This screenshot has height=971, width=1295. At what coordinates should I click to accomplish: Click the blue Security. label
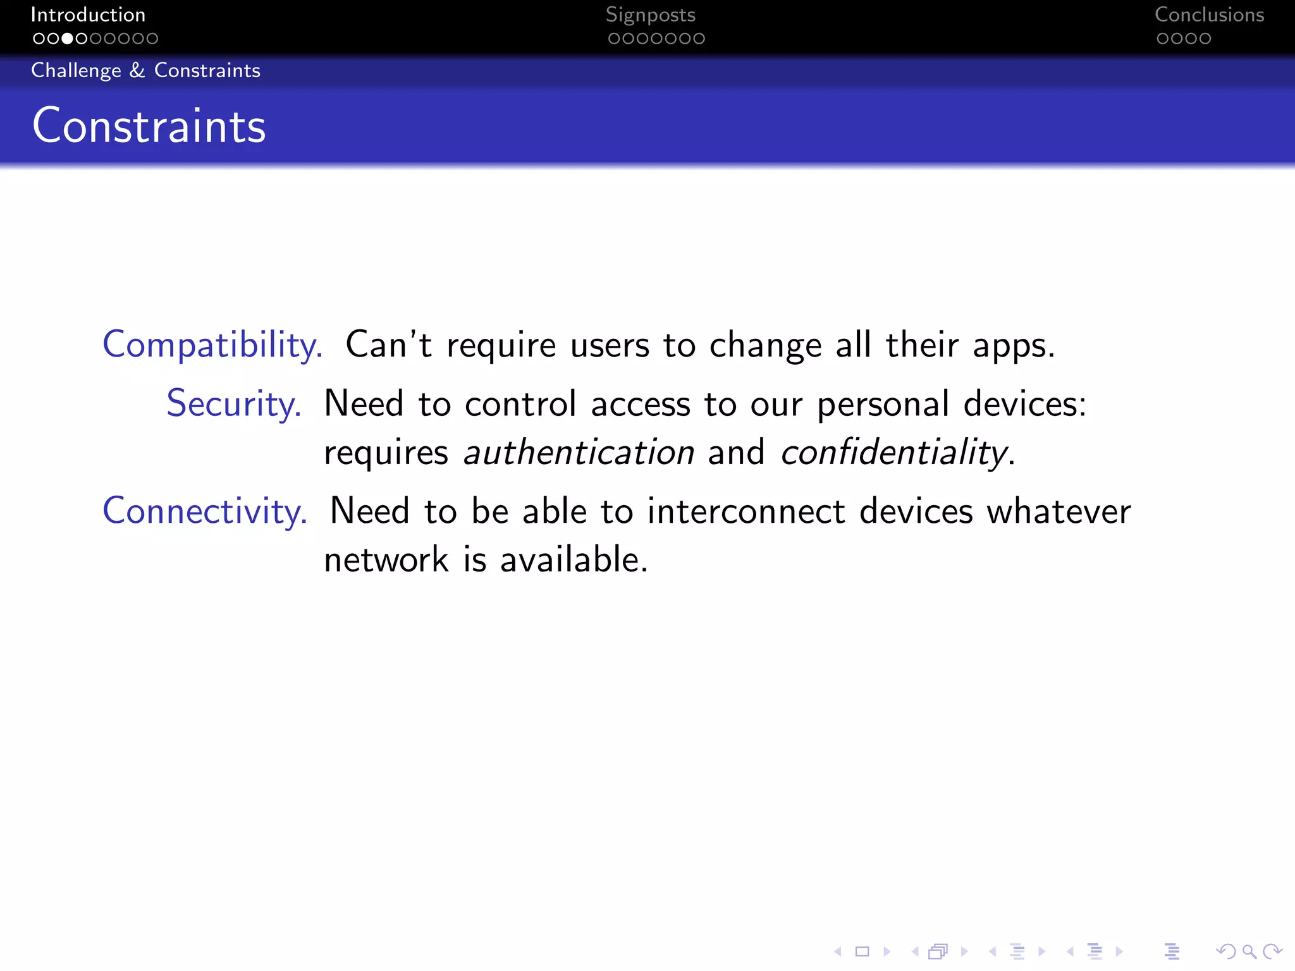click(x=234, y=404)
